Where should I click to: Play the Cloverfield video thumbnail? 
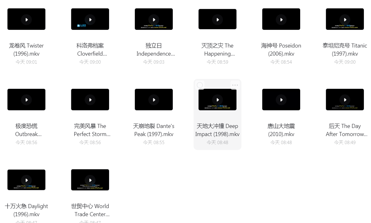(90, 19)
